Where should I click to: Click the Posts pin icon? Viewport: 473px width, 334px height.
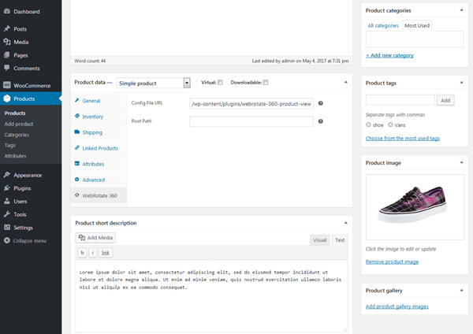click(7, 28)
